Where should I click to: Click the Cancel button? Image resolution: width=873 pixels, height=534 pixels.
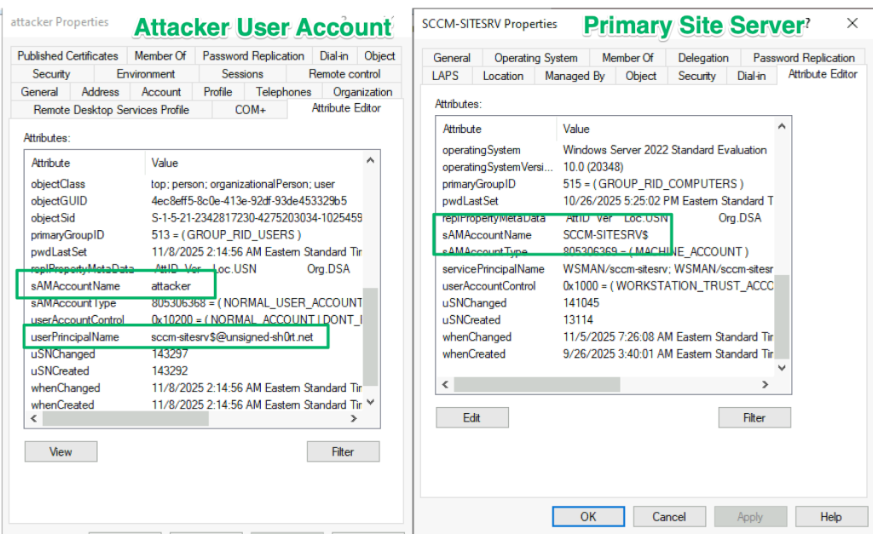tap(668, 516)
